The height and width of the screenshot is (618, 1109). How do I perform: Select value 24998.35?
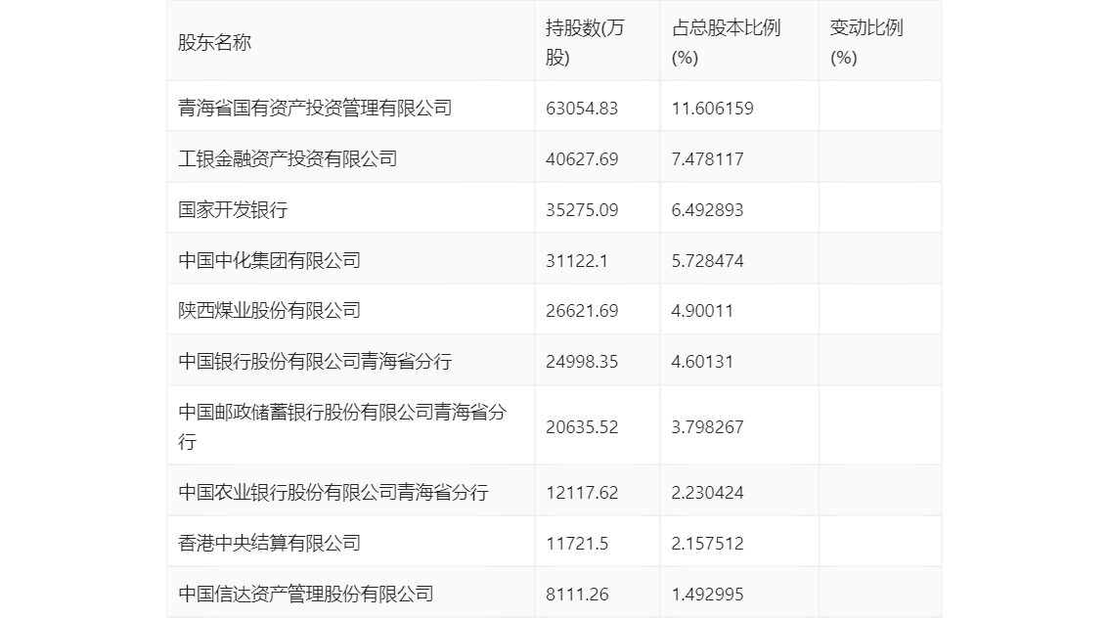(x=581, y=362)
